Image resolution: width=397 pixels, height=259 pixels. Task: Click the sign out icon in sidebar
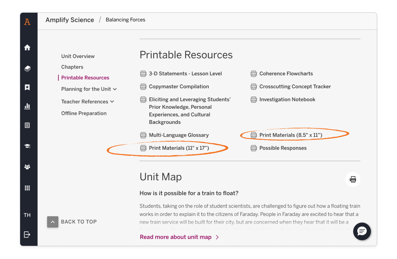coord(27,235)
